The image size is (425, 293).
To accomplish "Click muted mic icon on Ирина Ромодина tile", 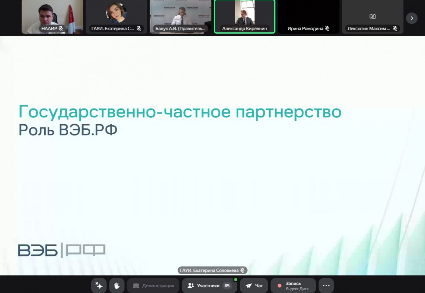I will click(327, 28).
